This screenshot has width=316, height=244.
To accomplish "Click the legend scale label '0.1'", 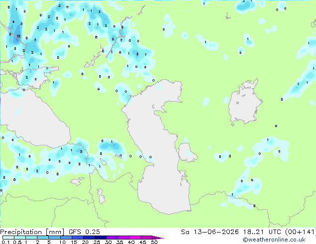I will [6, 242].
